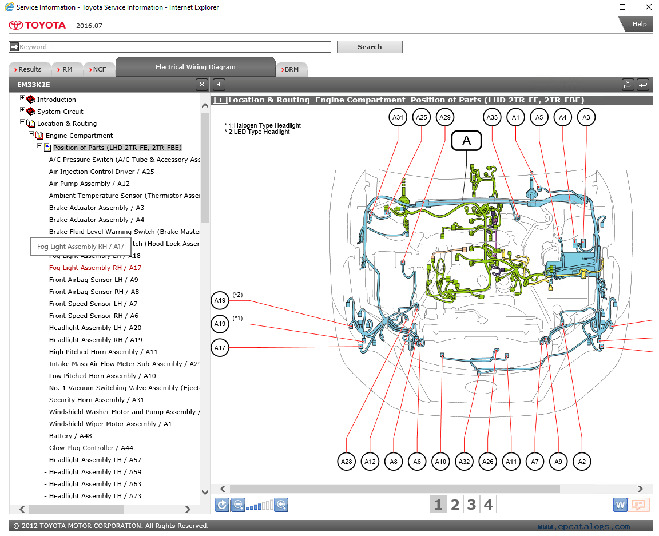Click the tree scroll-up arrow
Image resolution: width=659 pixels, height=536 pixels.
coord(205,105)
